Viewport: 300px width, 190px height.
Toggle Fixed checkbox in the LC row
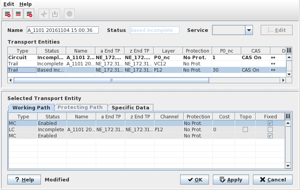pos(270,130)
